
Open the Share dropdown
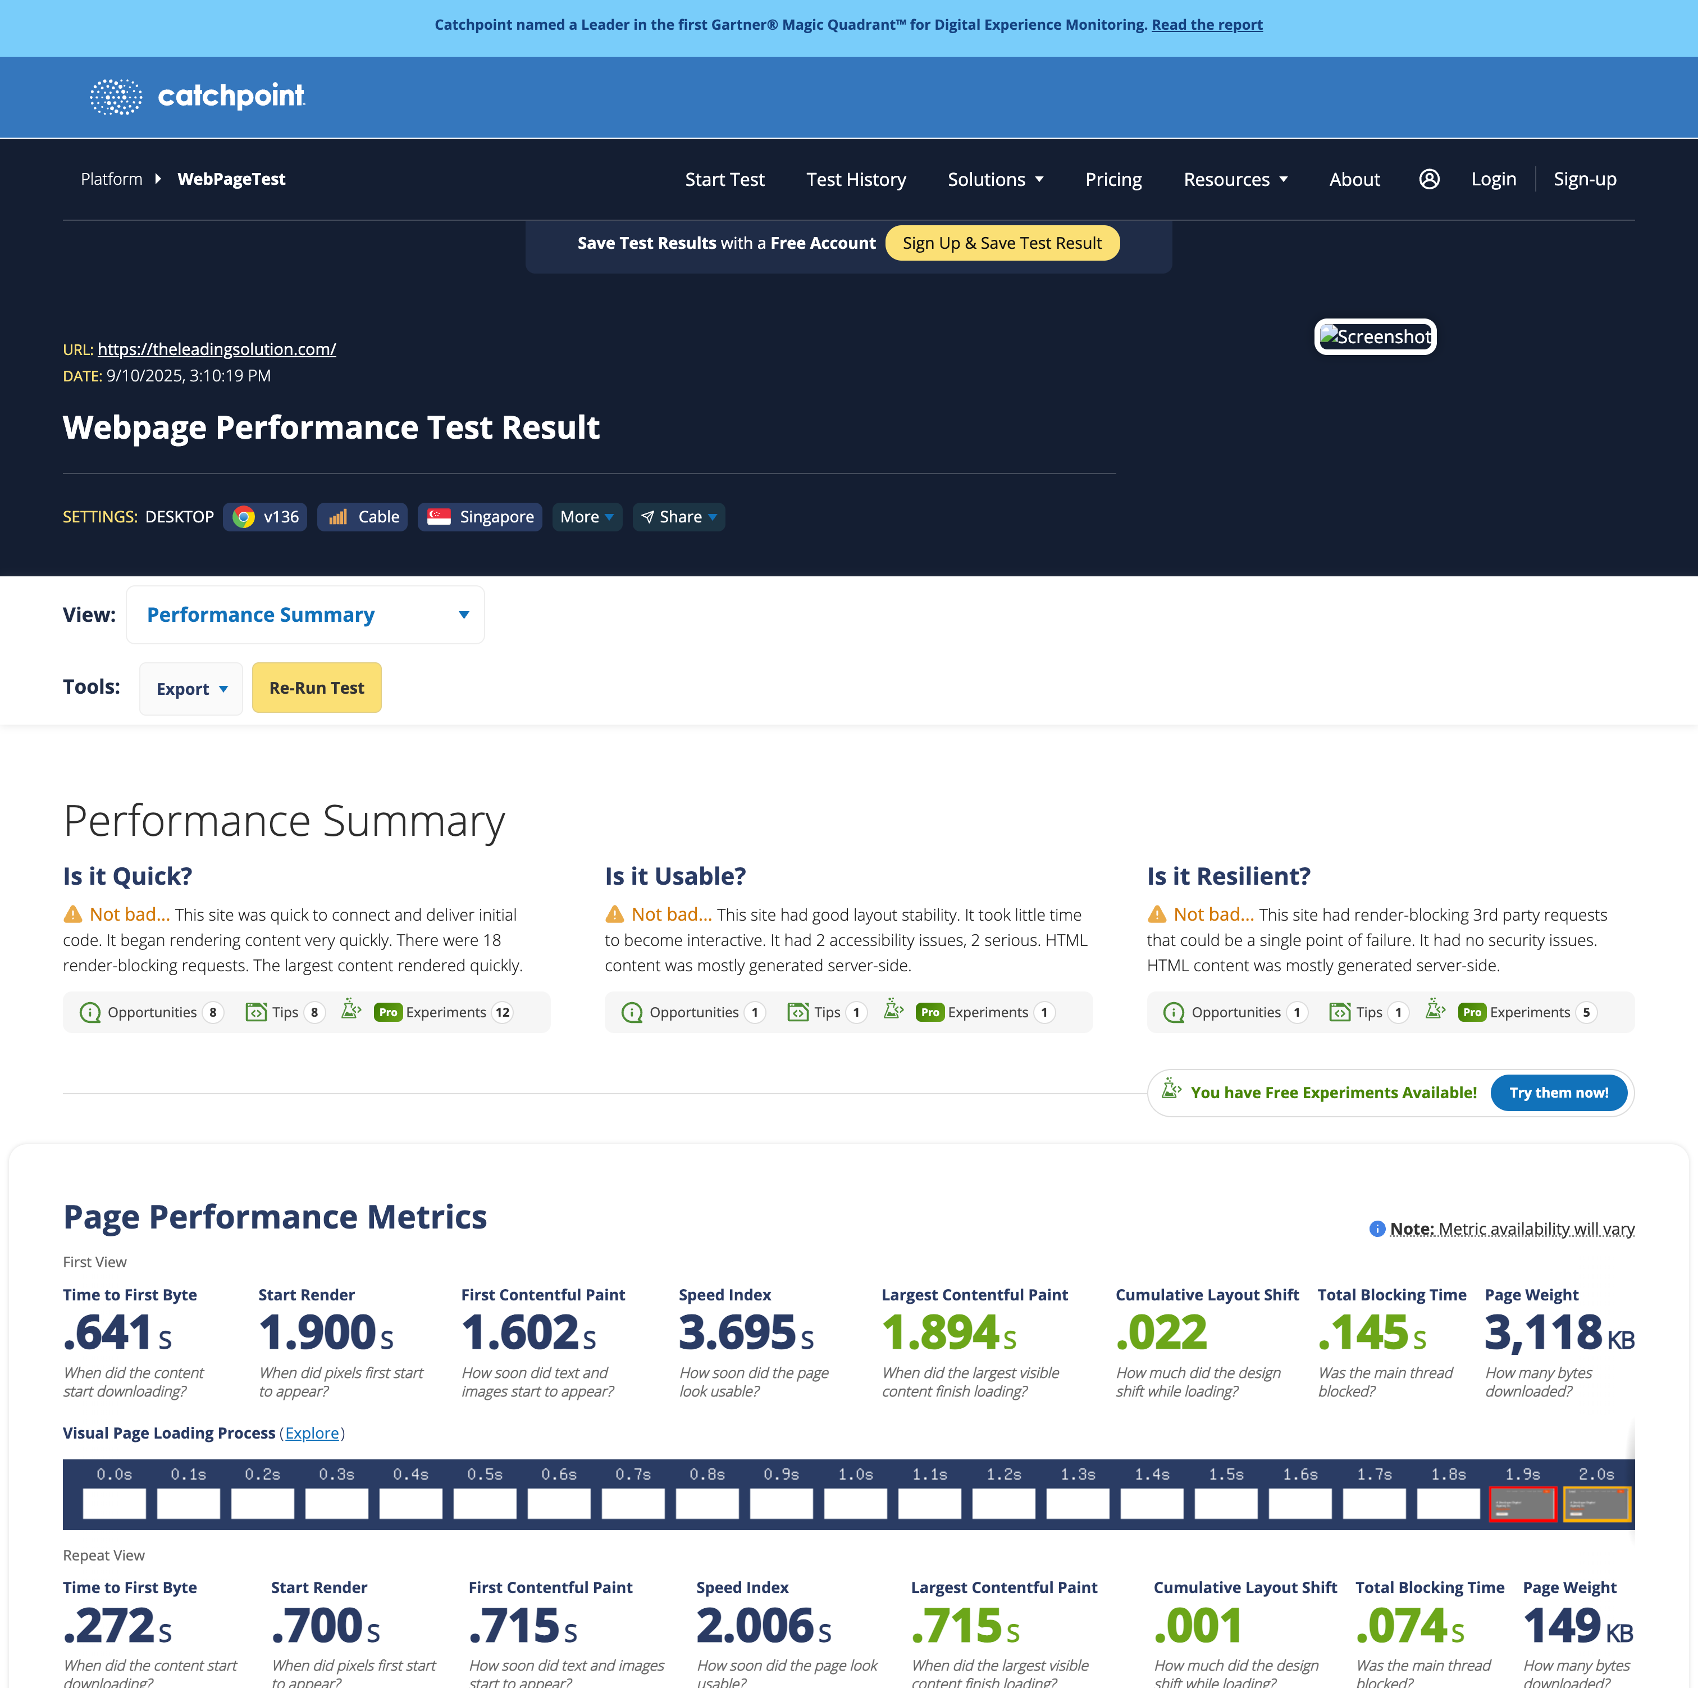[x=678, y=517]
